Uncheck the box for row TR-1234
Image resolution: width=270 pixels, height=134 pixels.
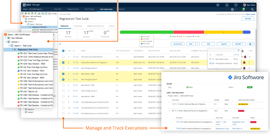(x=63, y=74)
